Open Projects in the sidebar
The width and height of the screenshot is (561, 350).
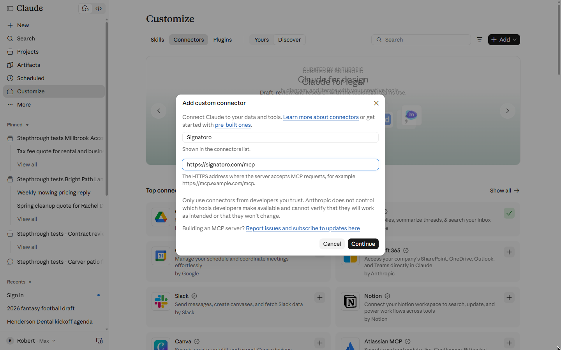(x=54, y=52)
